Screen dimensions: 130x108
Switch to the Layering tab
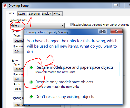click(34, 14)
